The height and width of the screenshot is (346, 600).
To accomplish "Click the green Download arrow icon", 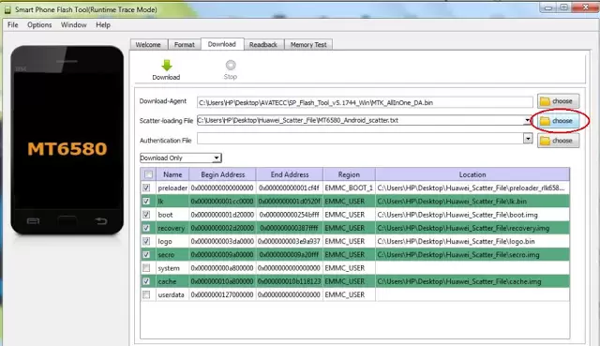I will tap(167, 66).
